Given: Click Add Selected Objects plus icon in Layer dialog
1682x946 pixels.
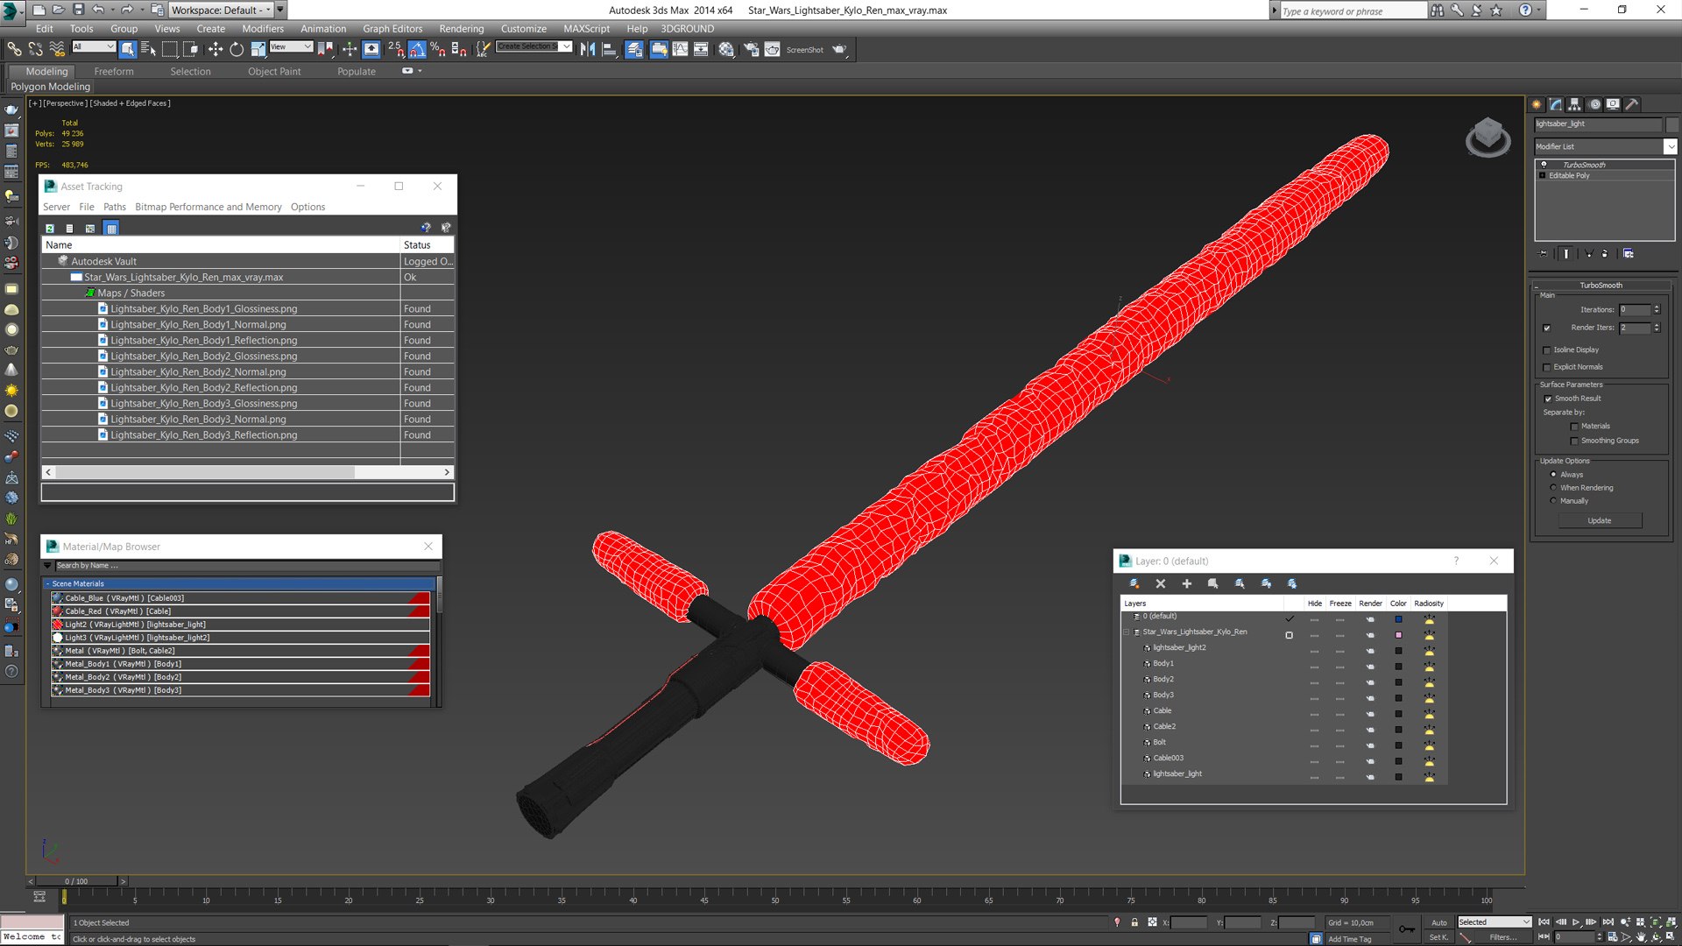Looking at the screenshot, I should click(x=1187, y=583).
